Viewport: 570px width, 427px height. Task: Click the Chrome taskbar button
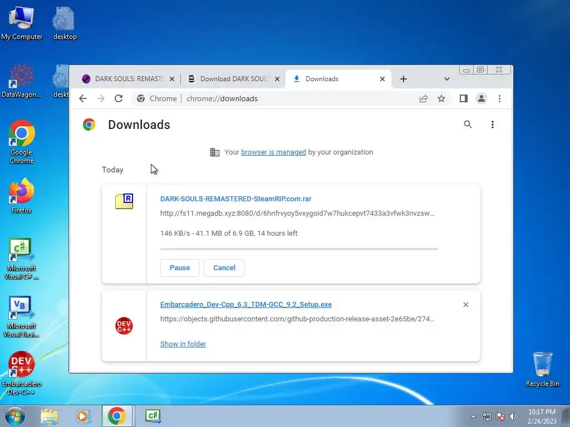pos(117,416)
